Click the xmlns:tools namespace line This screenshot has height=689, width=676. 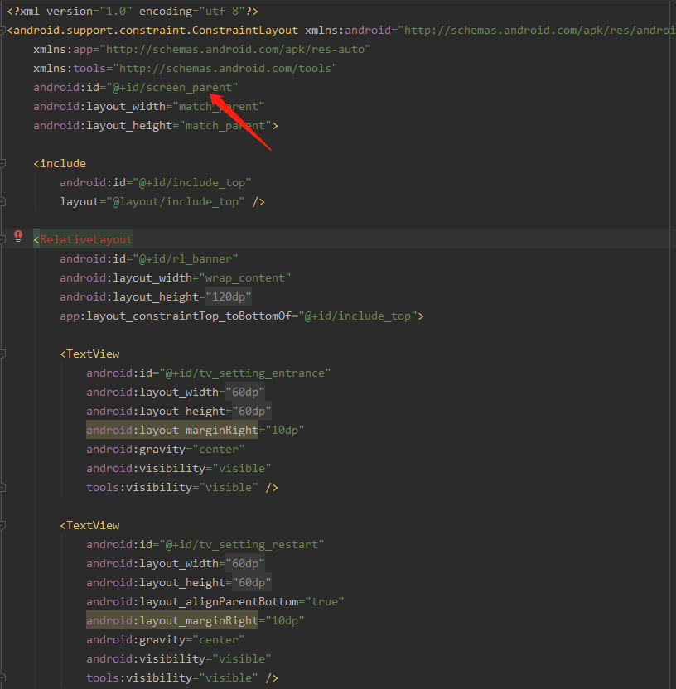[186, 69]
